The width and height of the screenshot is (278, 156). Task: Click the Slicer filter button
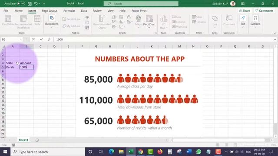coord(197,17)
